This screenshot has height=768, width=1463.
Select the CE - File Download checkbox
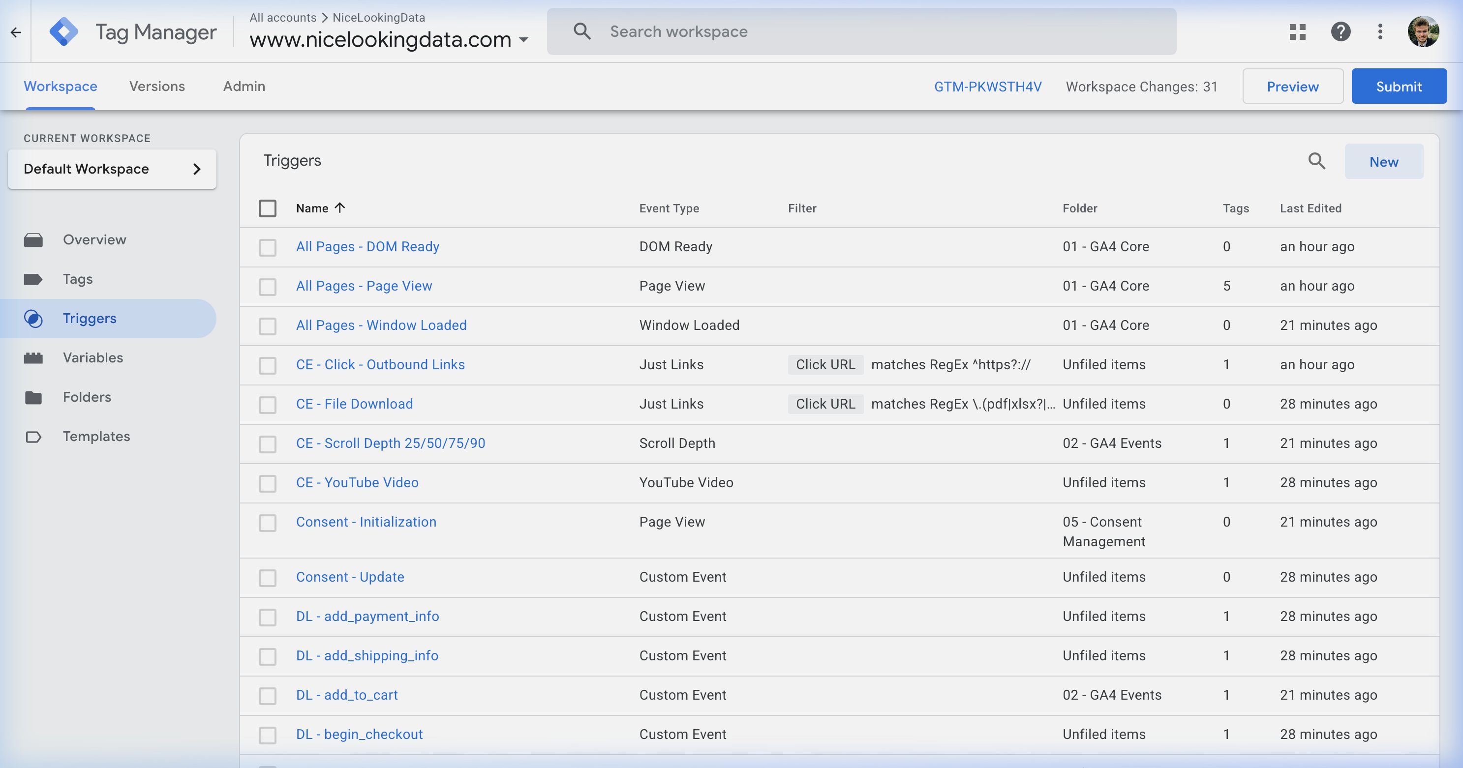pyautogui.click(x=268, y=405)
